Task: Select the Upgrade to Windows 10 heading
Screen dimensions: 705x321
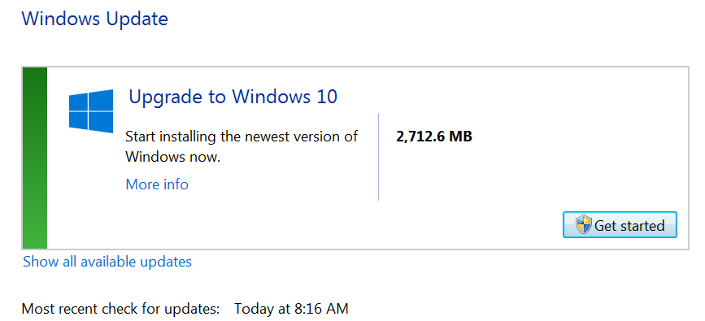Action: 233,97
